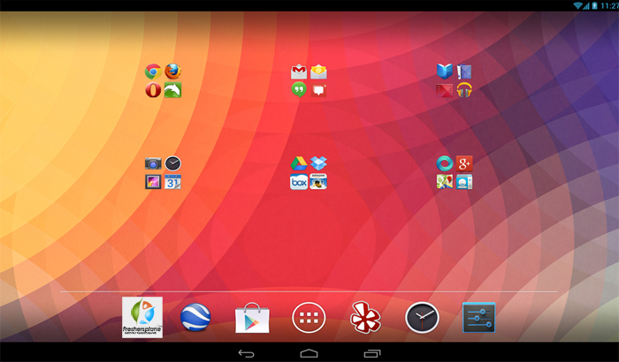Open the all apps drawer
Image resolution: width=619 pixels, height=362 pixels.
(x=309, y=318)
